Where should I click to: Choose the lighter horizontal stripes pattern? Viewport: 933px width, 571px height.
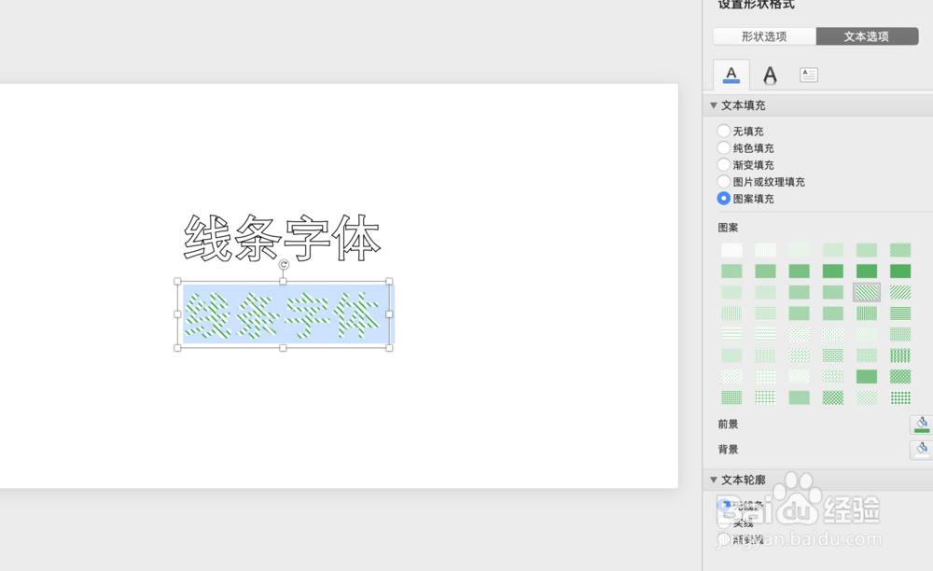click(765, 313)
